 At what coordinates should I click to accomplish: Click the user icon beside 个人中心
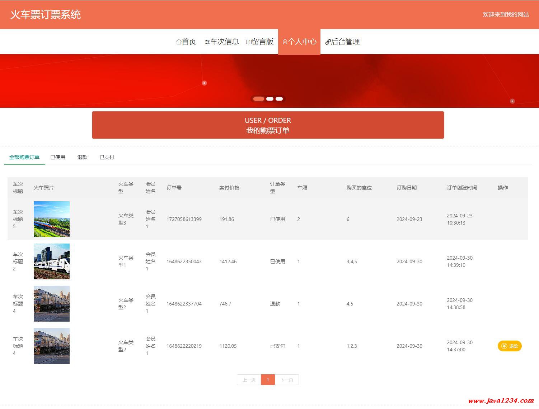285,42
